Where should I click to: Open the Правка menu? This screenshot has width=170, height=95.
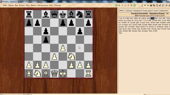click(11, 5)
